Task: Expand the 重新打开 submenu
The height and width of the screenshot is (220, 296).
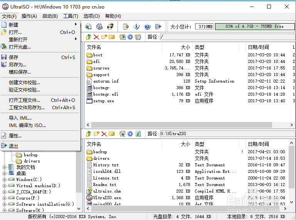Action: (40, 40)
